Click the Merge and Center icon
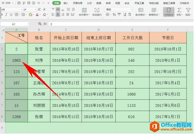 coord(84,10)
